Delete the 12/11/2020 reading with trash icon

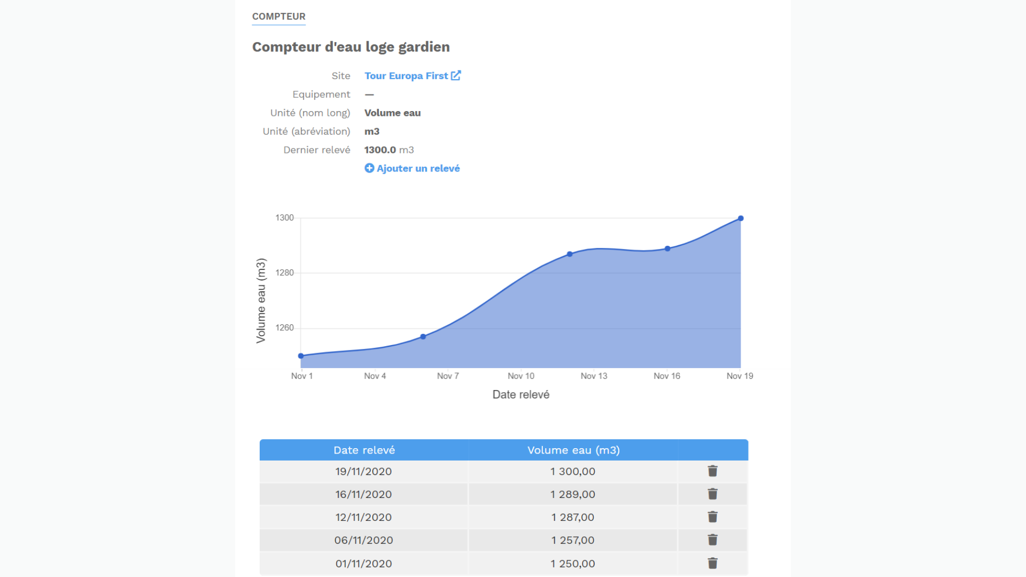712,517
